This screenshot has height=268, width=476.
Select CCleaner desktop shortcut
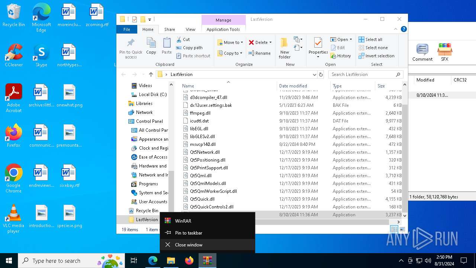[x=14, y=55]
